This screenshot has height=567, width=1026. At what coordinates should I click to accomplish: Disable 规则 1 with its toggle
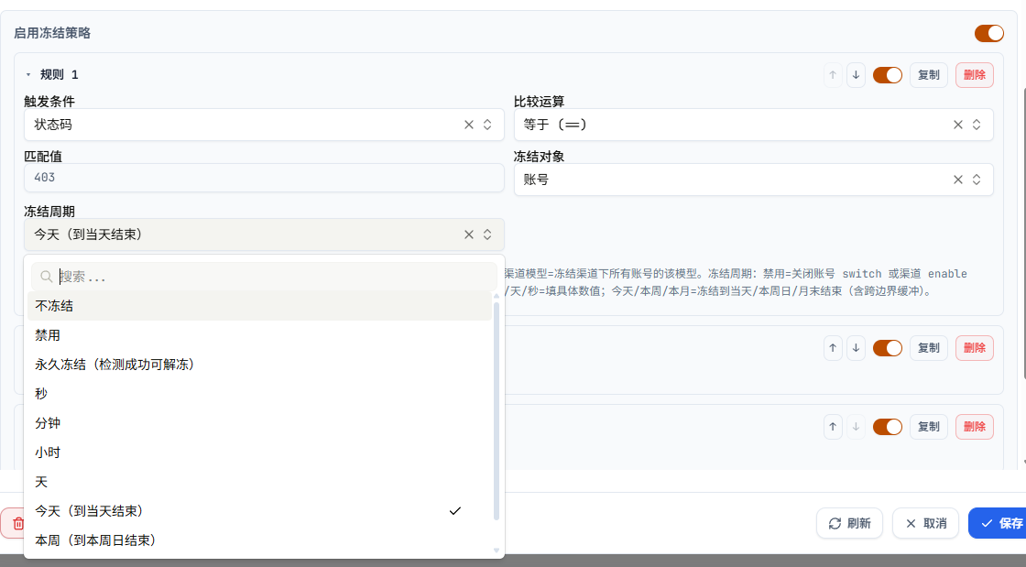point(888,75)
